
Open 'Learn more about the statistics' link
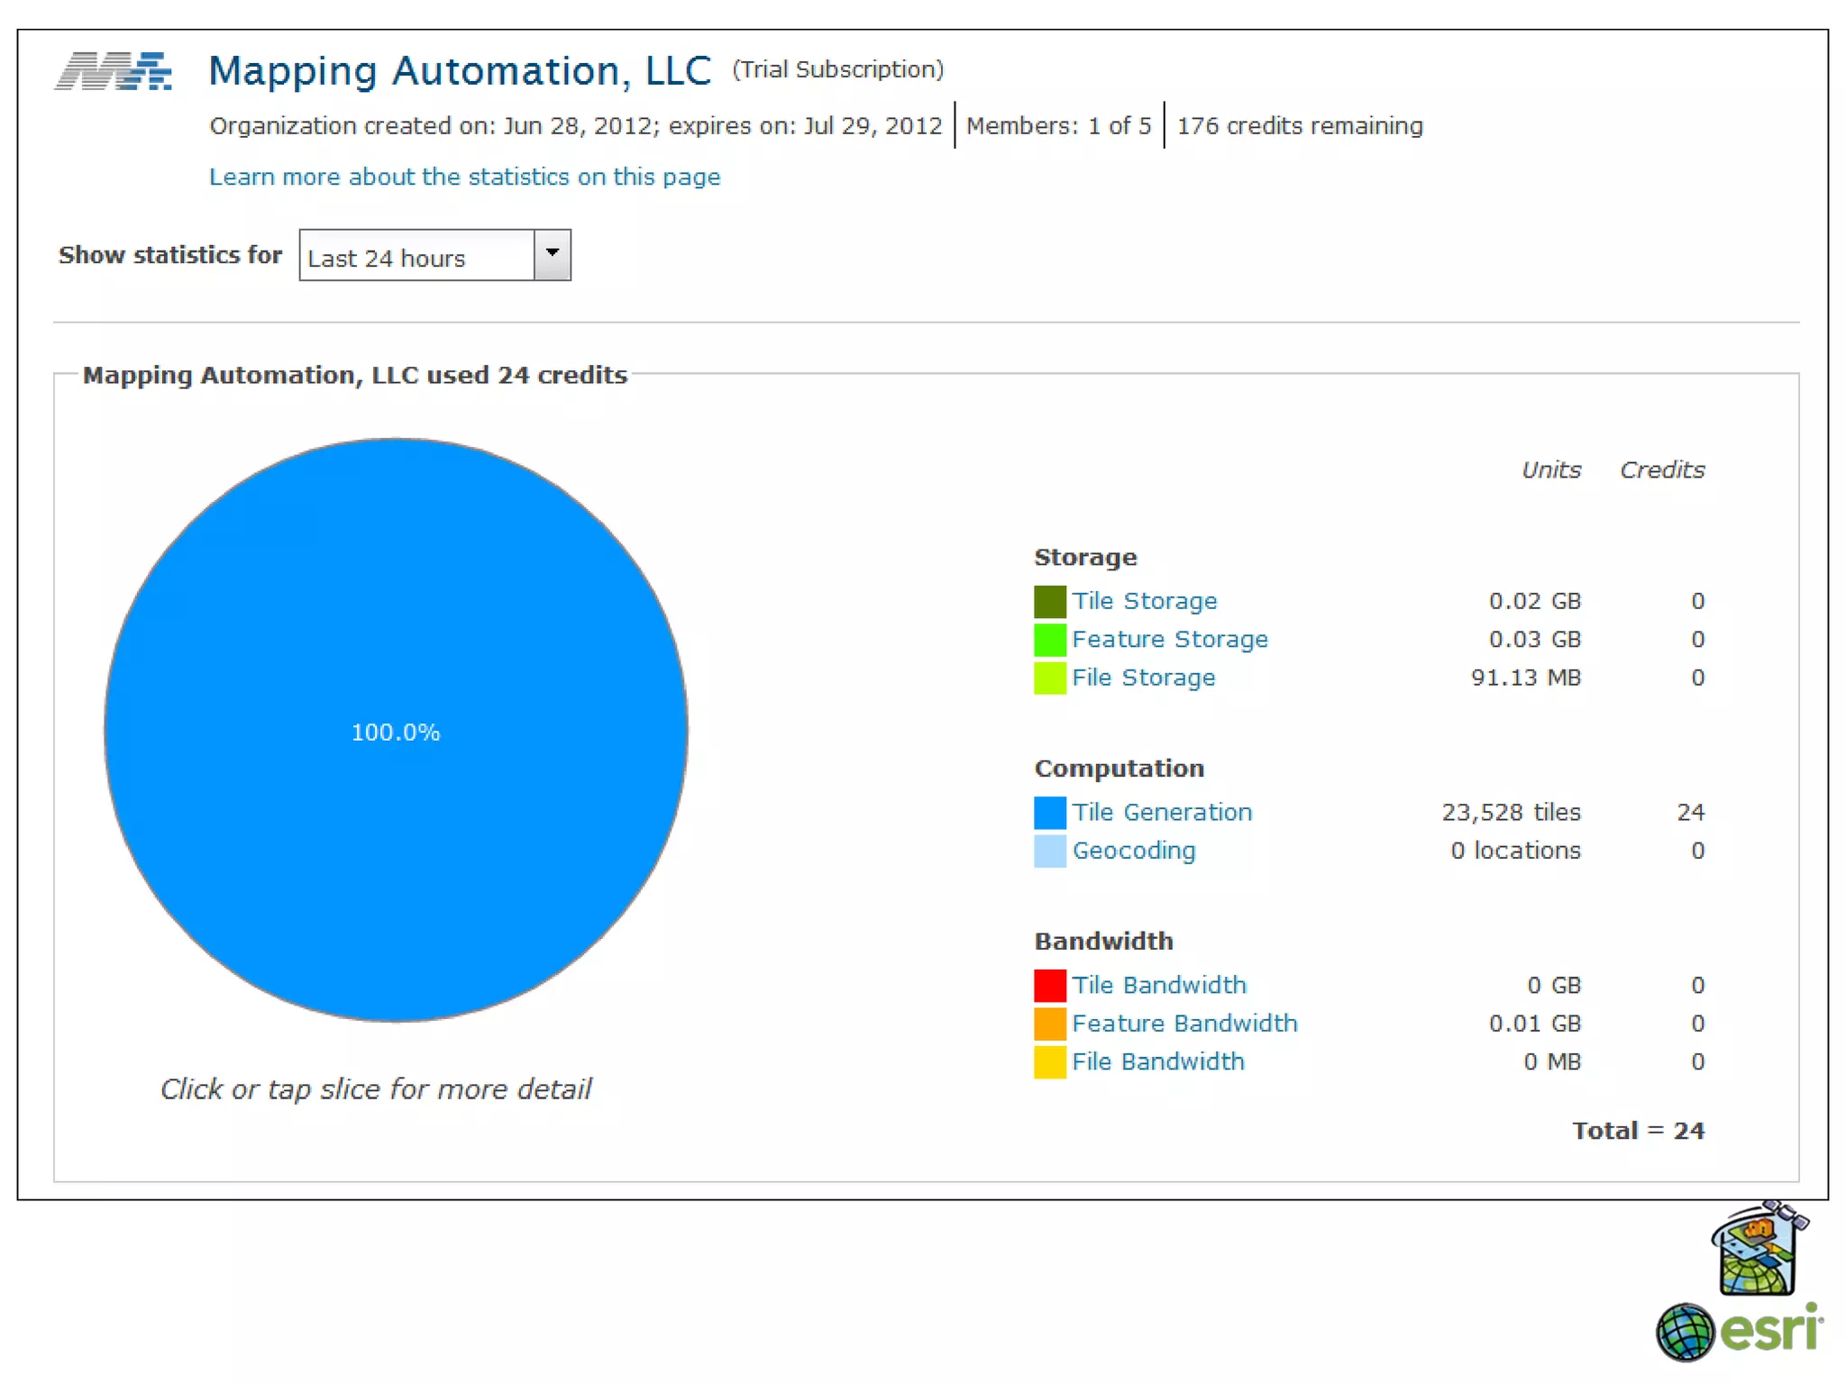(464, 177)
